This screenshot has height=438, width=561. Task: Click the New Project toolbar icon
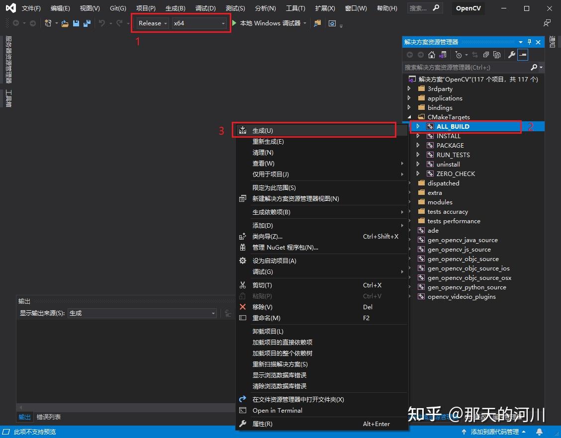[48, 23]
